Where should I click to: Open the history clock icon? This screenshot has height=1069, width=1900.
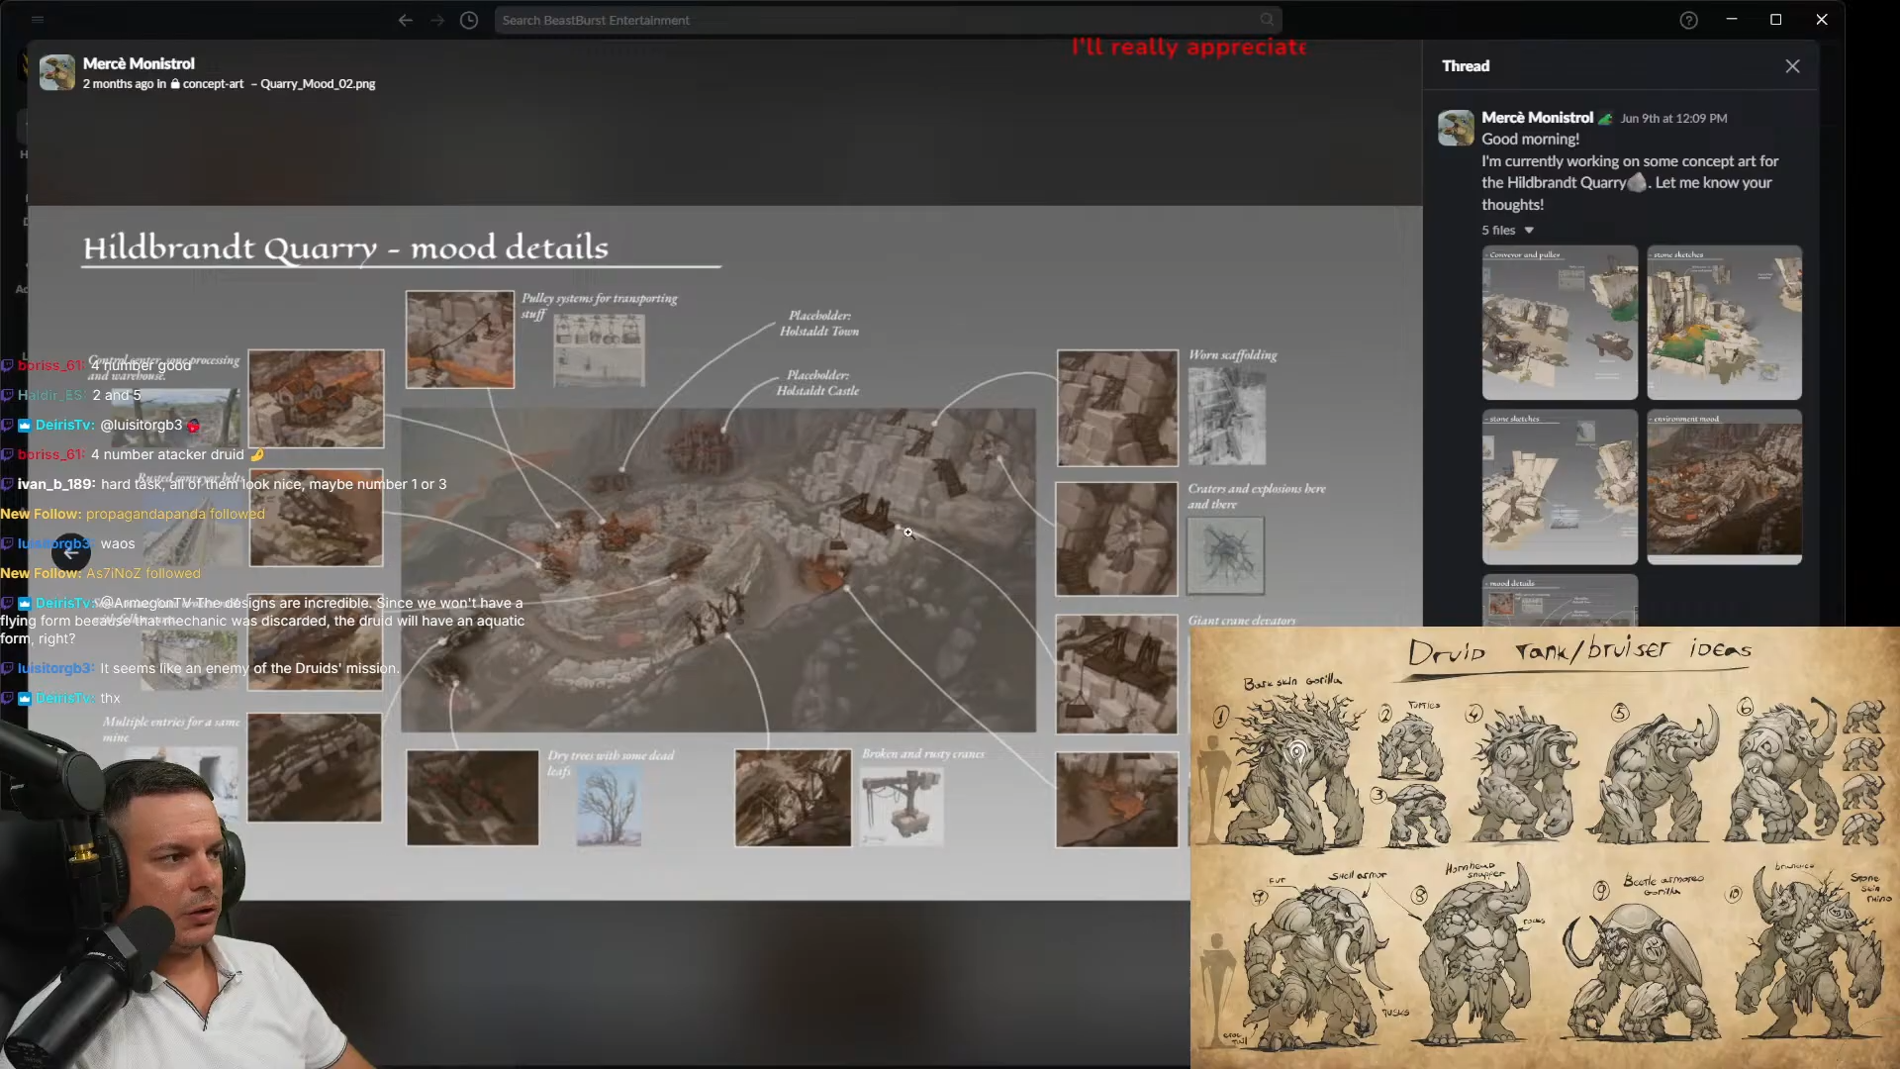click(469, 20)
